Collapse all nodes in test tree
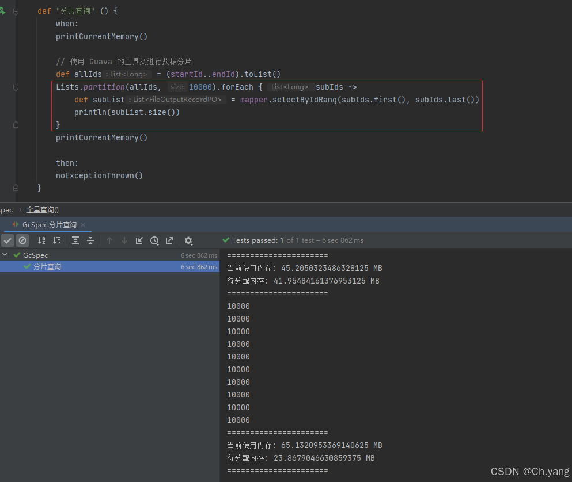 90,240
